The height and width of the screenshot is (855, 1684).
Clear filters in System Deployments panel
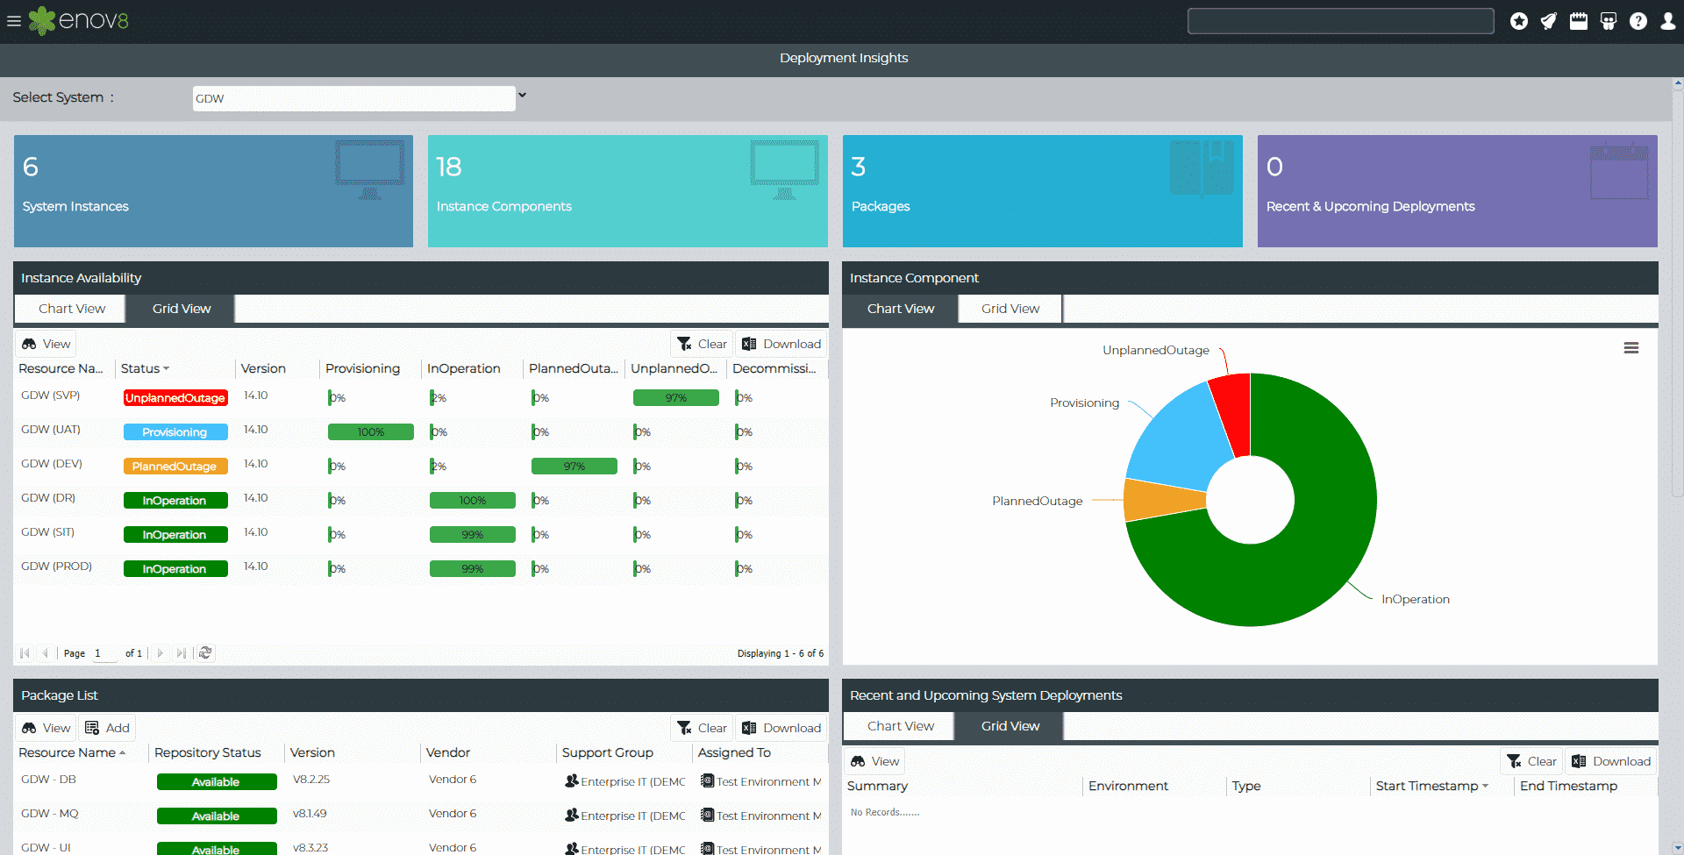point(1531,761)
